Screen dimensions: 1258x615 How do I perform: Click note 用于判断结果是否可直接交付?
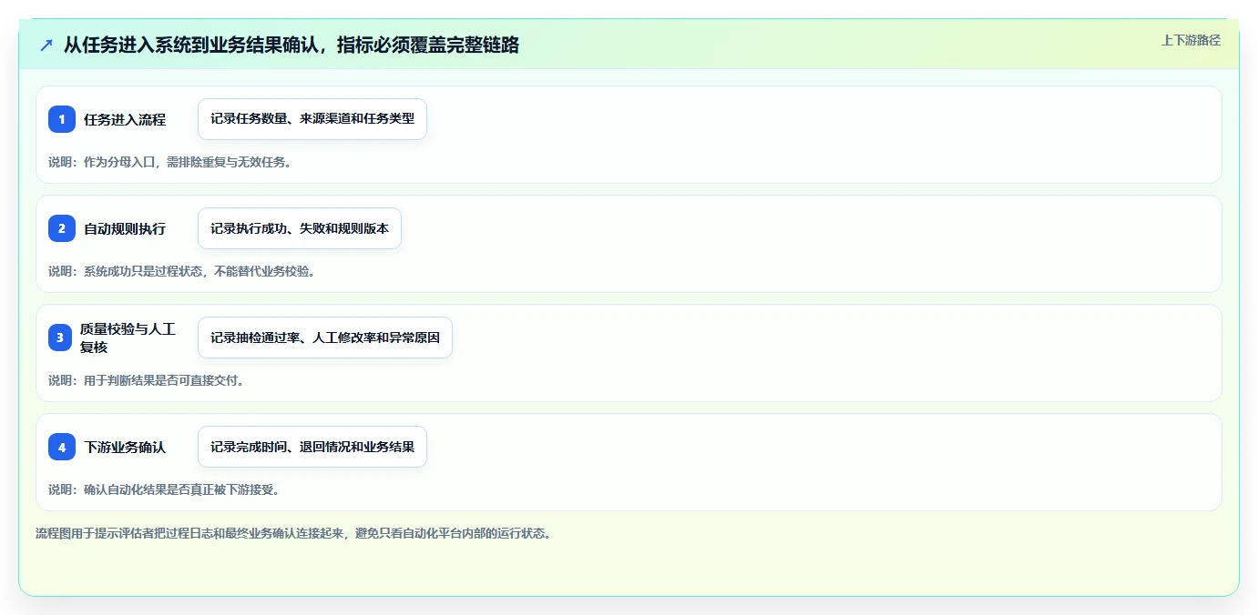coord(146,380)
